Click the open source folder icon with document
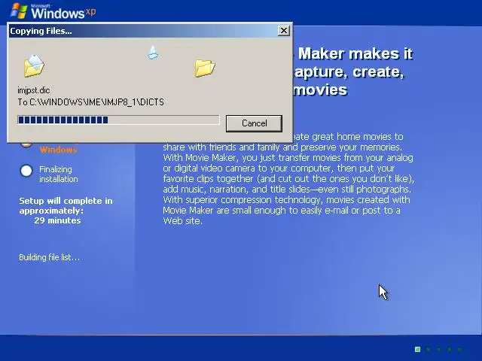 click(x=34, y=65)
